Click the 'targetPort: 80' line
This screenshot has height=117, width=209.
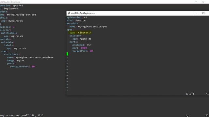pos(83,51)
